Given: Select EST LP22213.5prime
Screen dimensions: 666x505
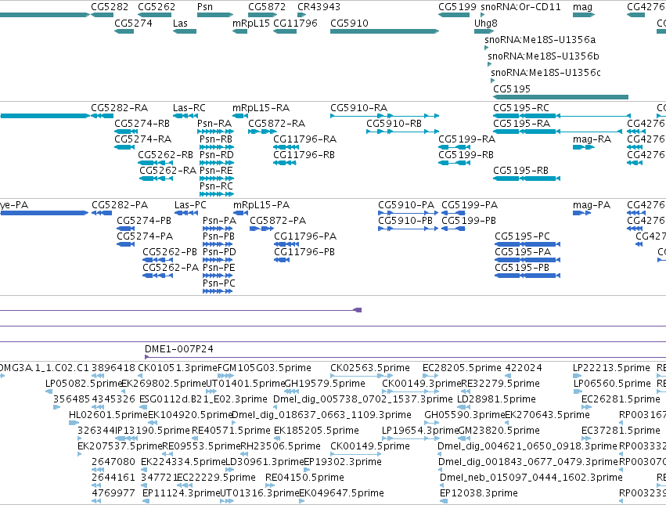Looking at the screenshot, I should coord(578,376).
